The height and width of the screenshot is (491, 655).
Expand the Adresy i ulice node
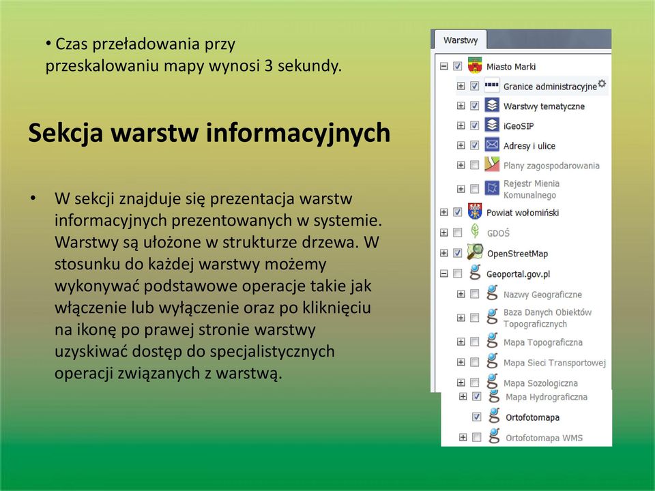[x=461, y=145]
